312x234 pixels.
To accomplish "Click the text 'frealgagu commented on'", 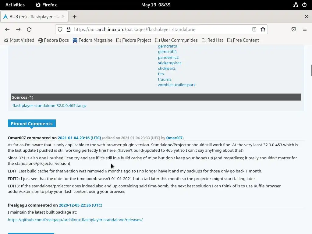I will pos(33,205).
